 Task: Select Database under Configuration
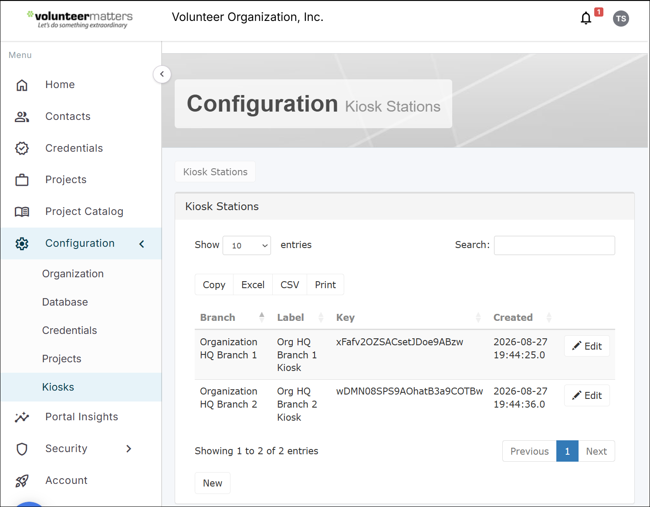[65, 302]
